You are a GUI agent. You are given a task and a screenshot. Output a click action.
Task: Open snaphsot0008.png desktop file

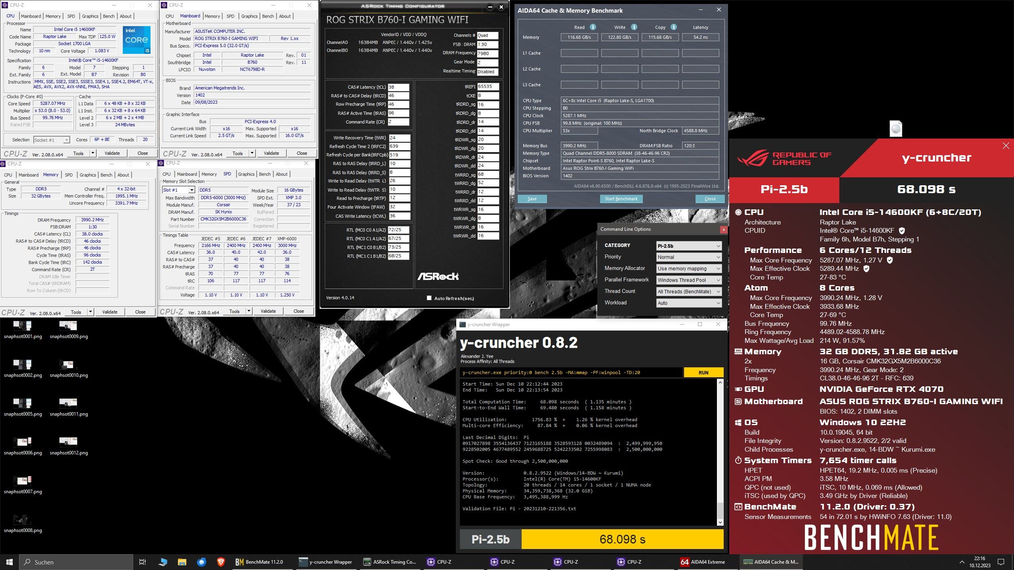(x=23, y=524)
